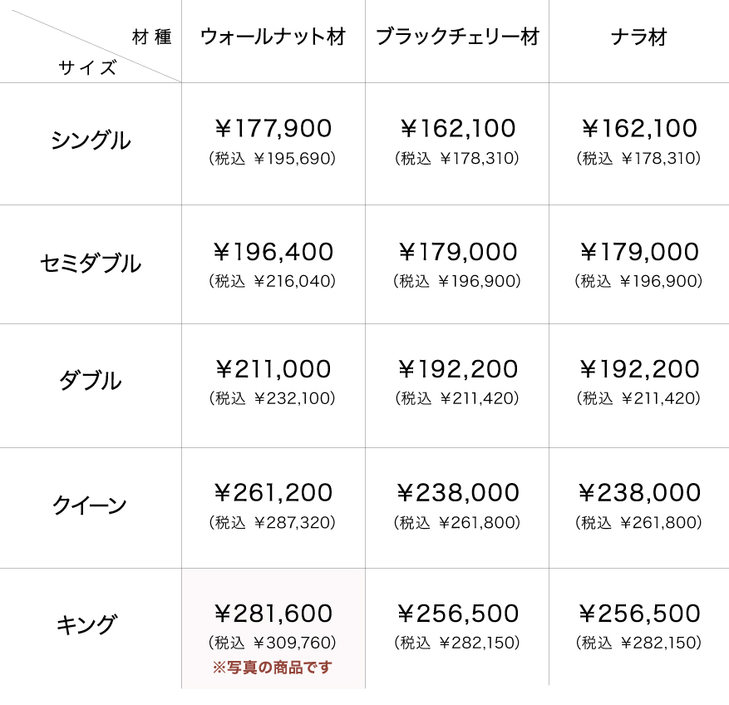Click the walnut queen price ¥261,200
The image size is (729, 705).
pyautogui.click(x=273, y=492)
